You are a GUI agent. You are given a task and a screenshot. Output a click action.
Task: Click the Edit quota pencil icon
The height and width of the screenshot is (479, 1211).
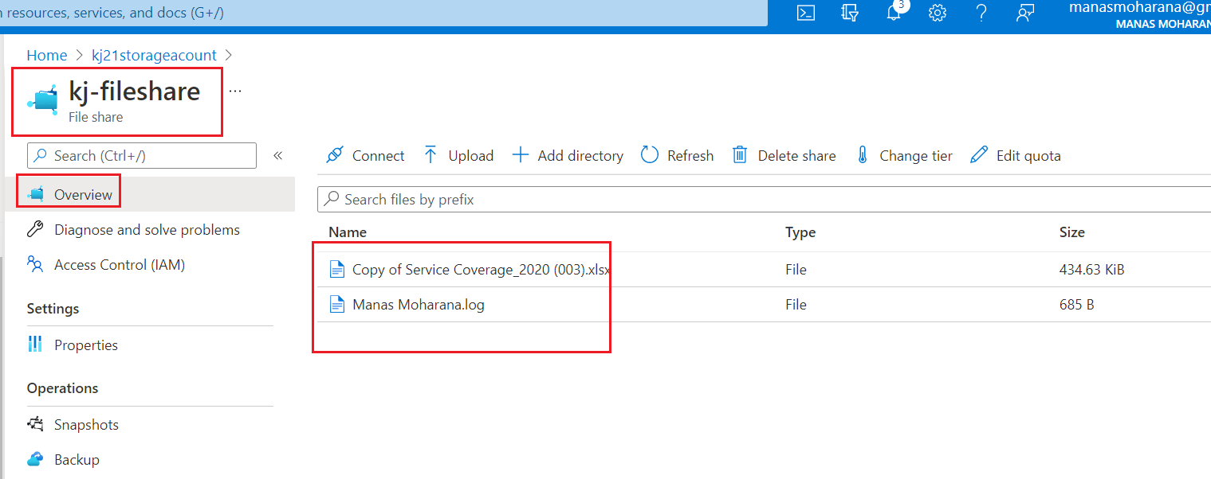pos(979,155)
